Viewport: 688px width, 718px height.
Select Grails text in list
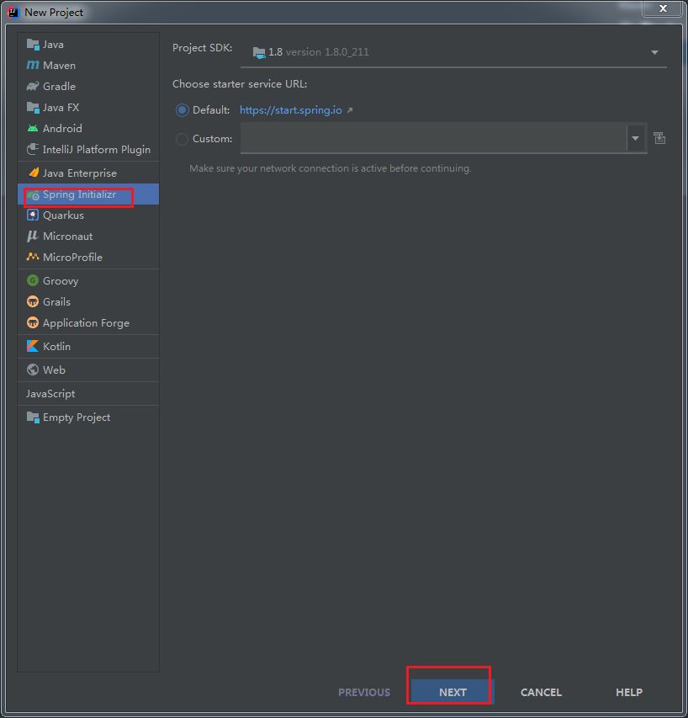tap(56, 301)
